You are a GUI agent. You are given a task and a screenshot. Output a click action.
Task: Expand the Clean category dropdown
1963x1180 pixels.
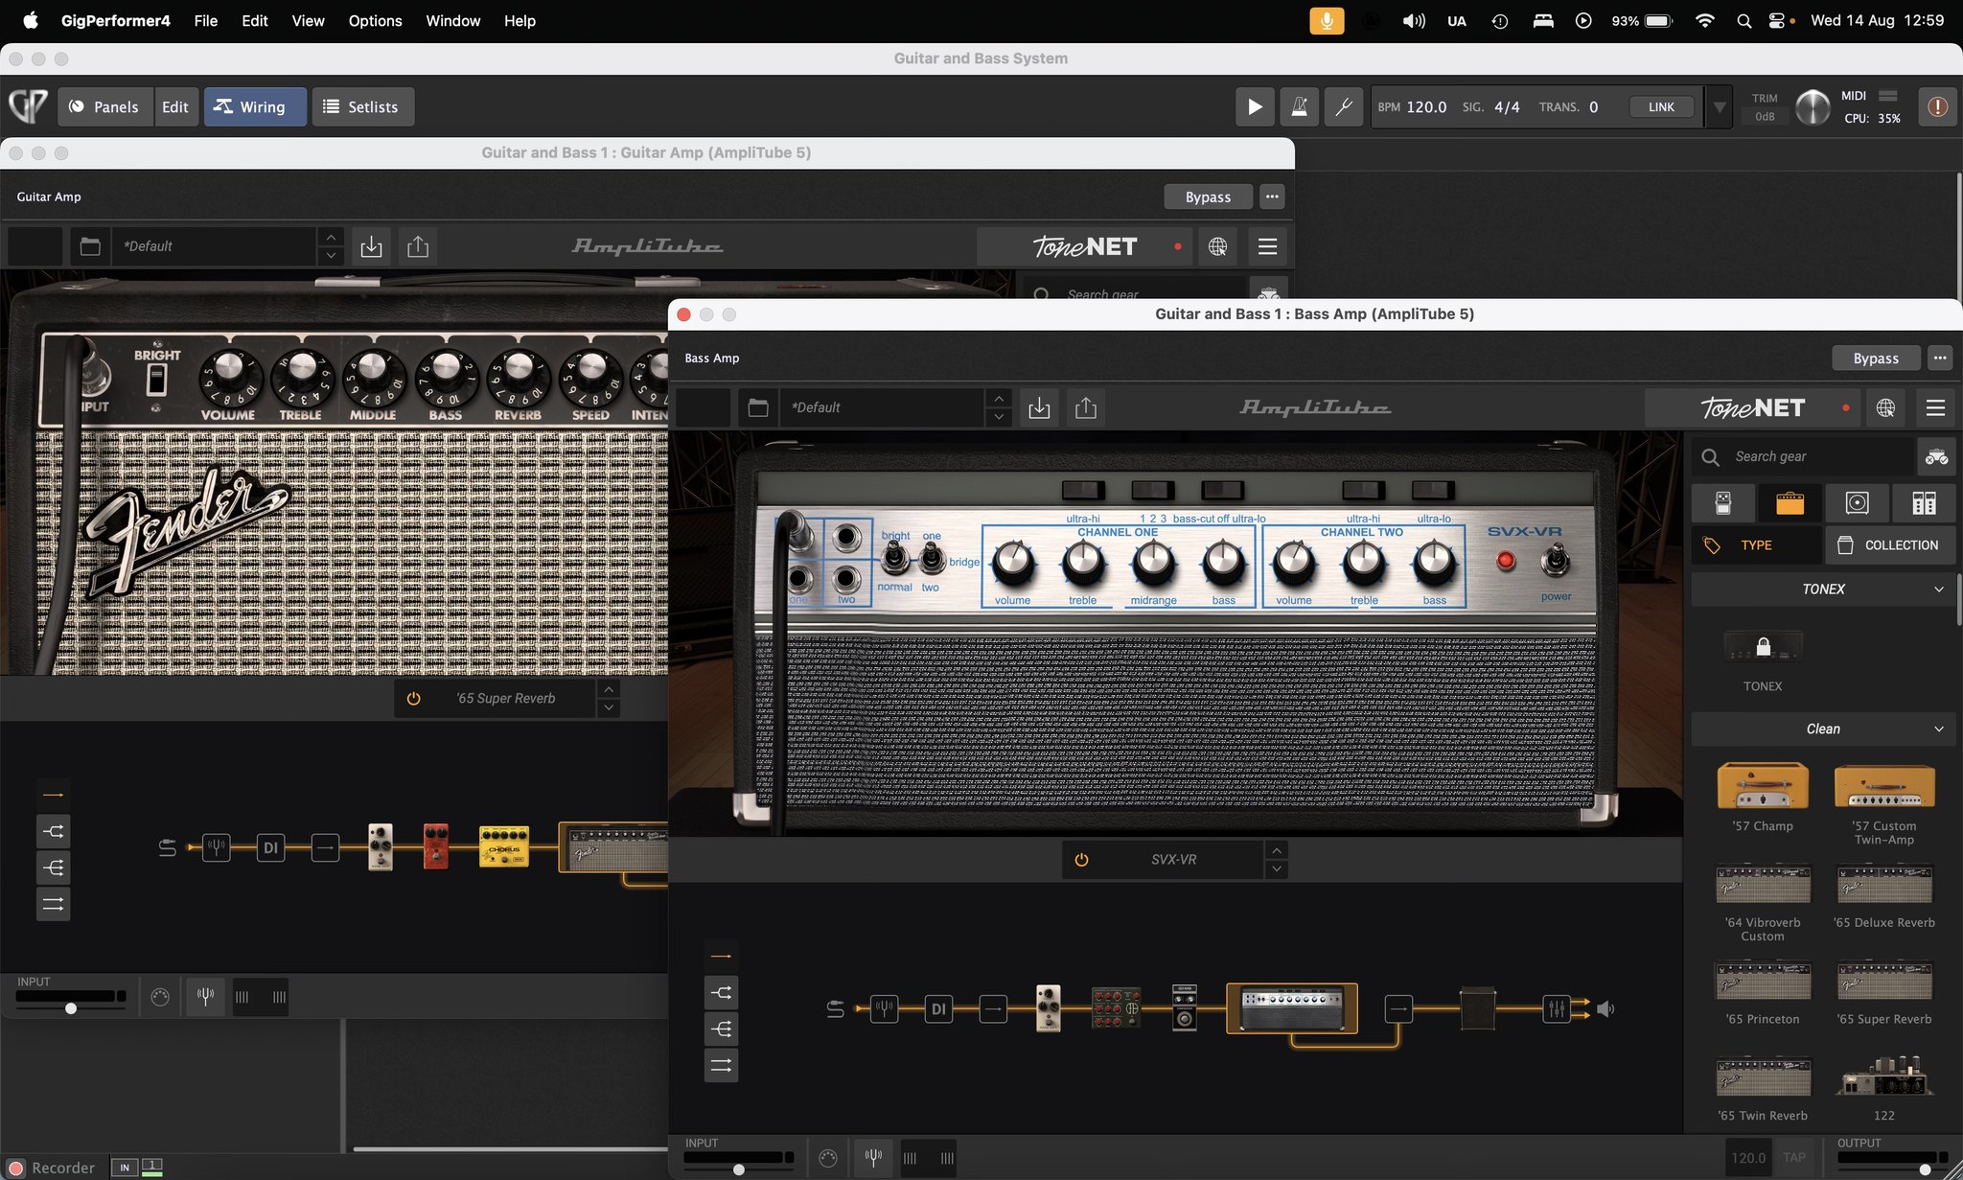point(1823,729)
